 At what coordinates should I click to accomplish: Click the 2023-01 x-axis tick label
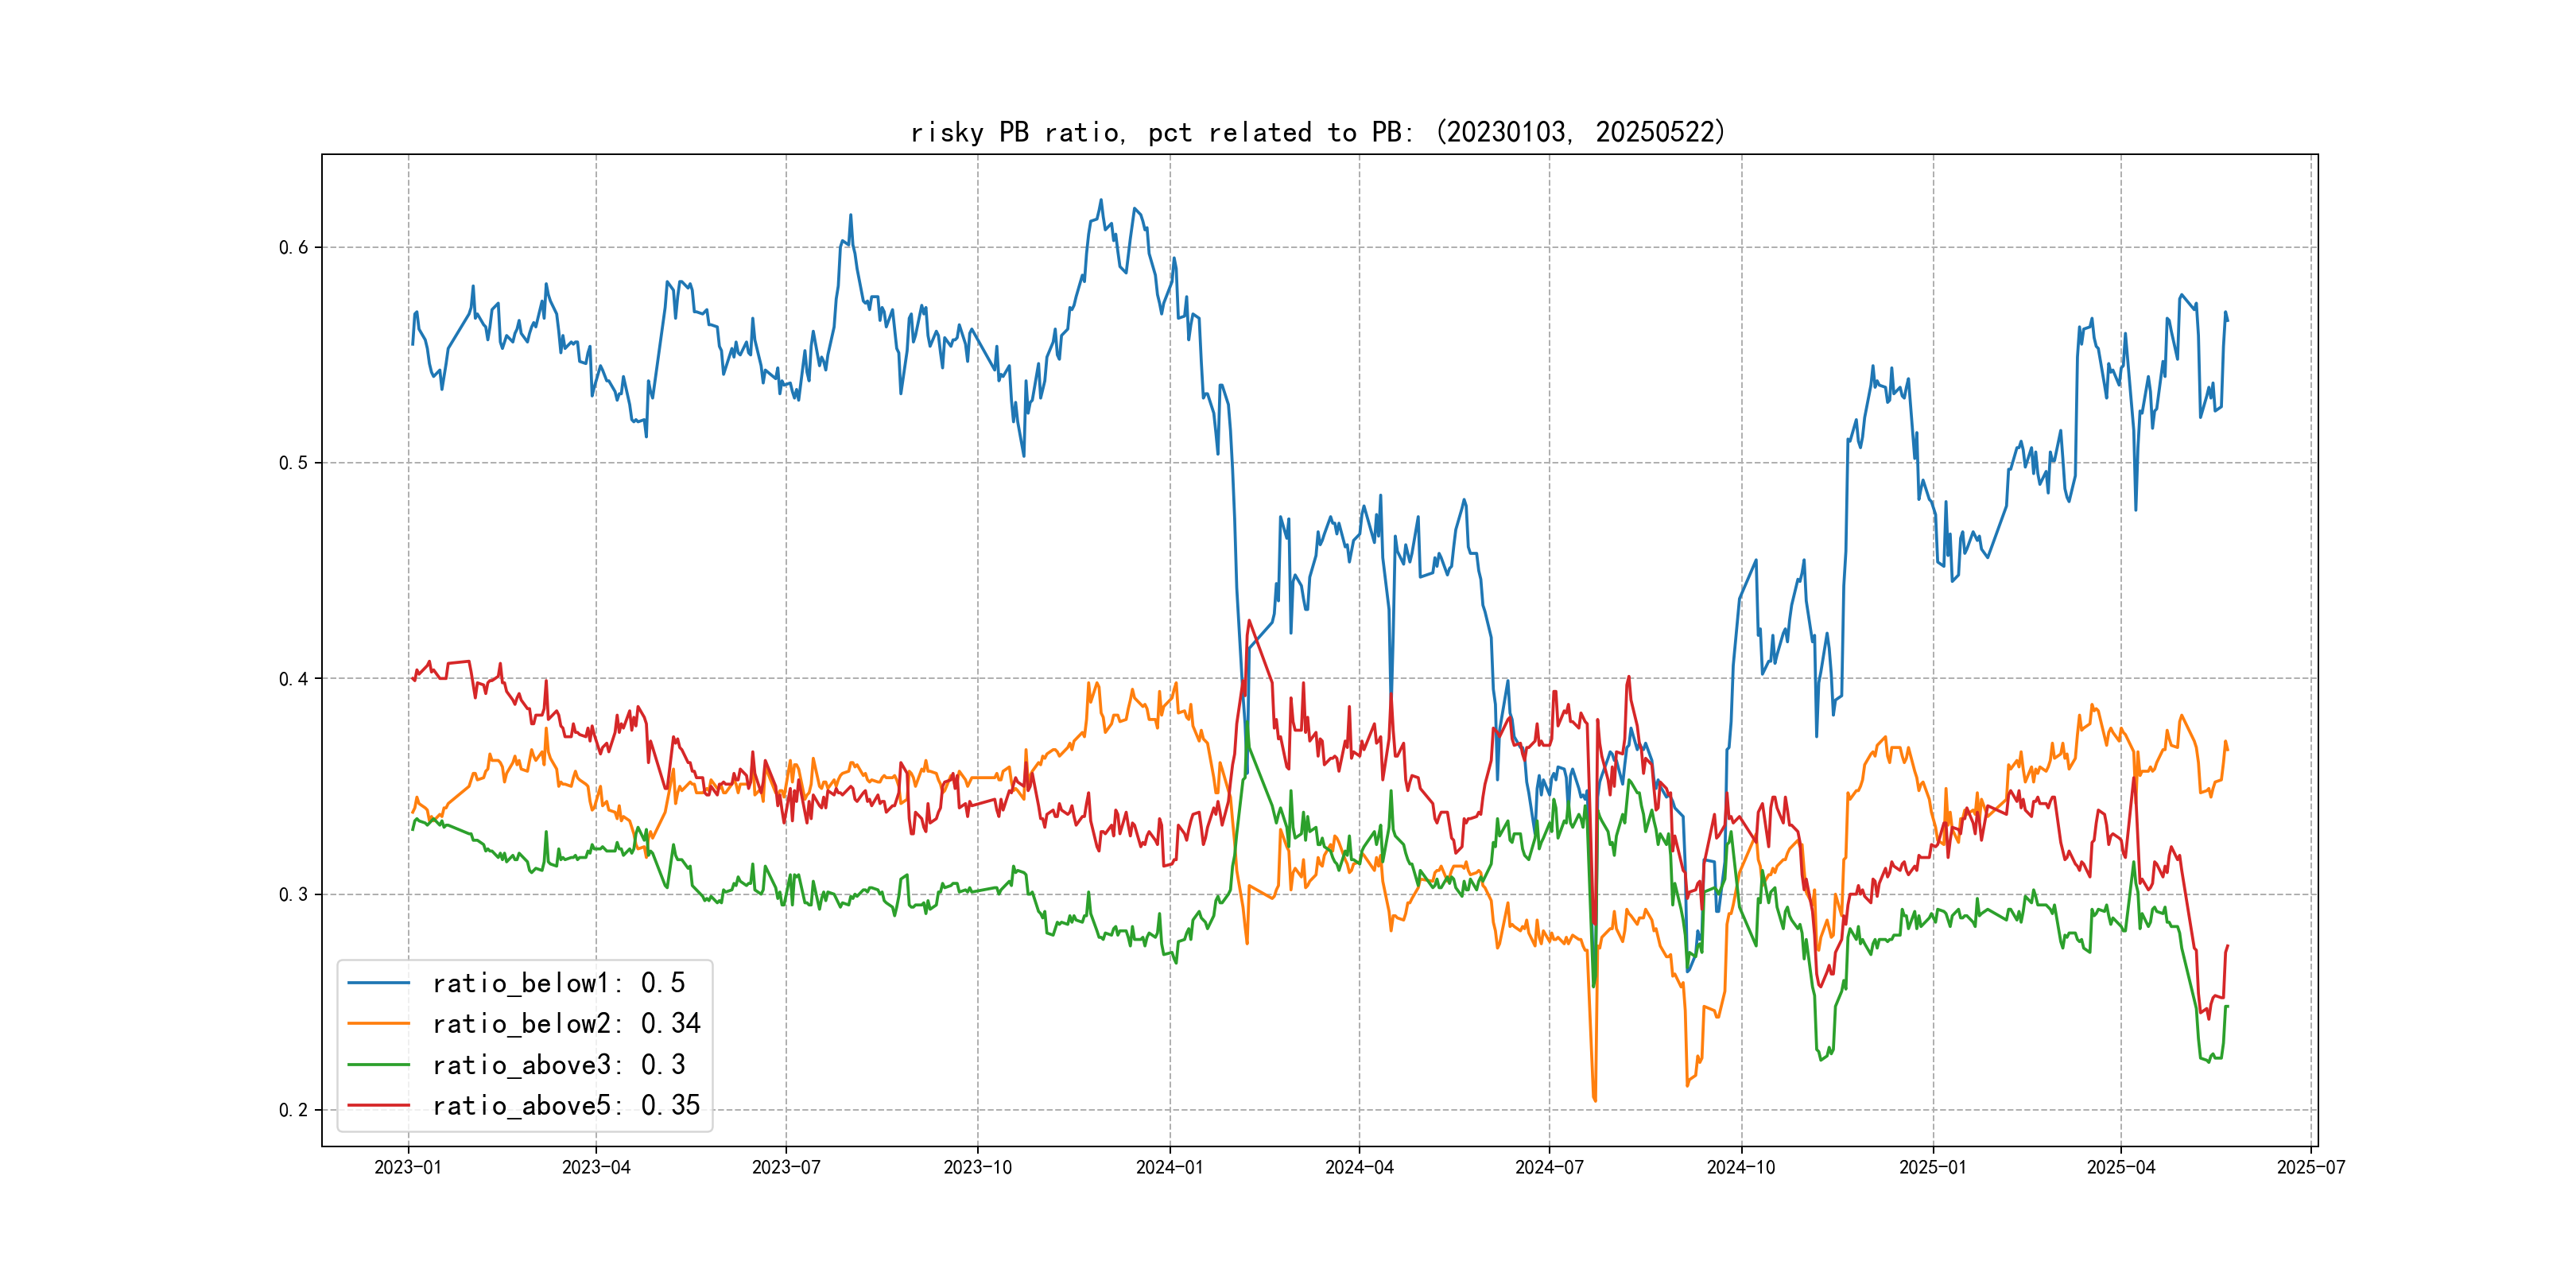tap(408, 1167)
